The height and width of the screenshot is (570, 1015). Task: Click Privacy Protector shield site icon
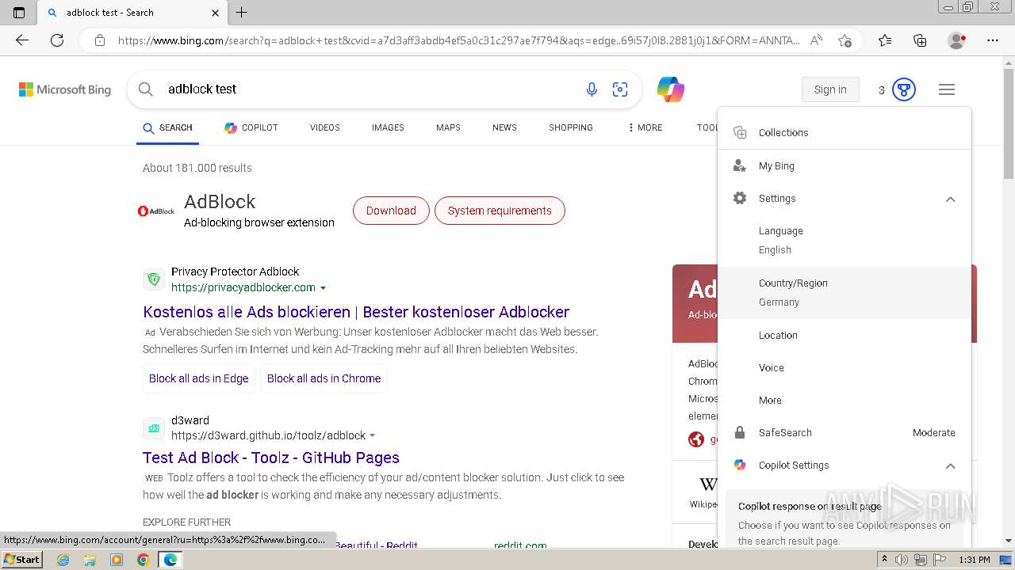click(154, 279)
